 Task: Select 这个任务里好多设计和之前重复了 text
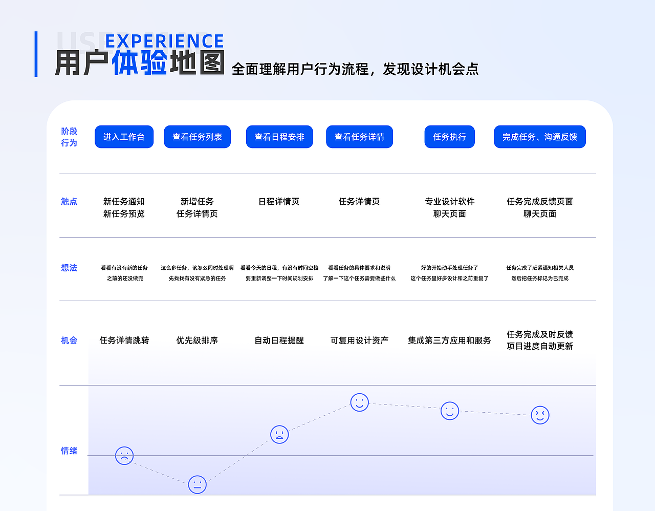pyautogui.click(x=450, y=279)
